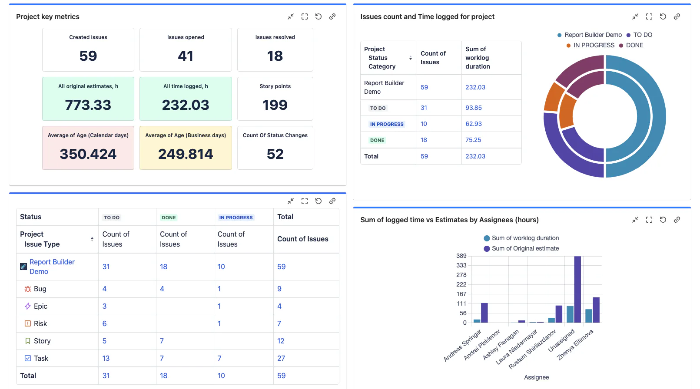This screenshot has width=700, height=389.
Task: Refresh the Status by Issue Type table panel
Action: tap(318, 201)
